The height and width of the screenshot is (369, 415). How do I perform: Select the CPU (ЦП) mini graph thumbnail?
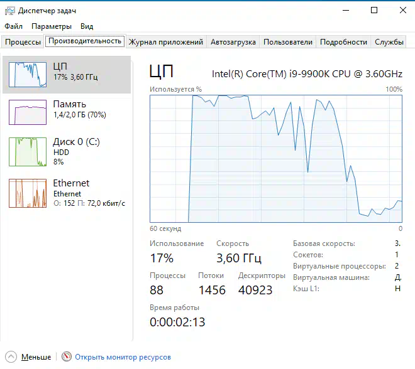pos(28,75)
